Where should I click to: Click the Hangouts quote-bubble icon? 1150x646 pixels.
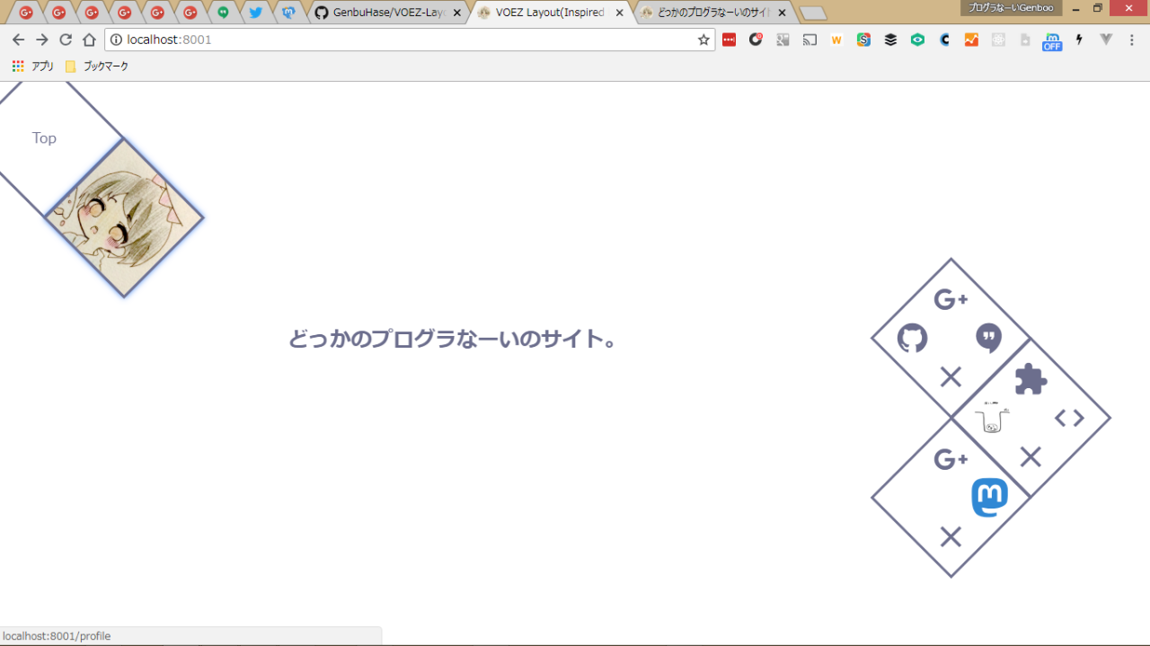[x=988, y=338]
